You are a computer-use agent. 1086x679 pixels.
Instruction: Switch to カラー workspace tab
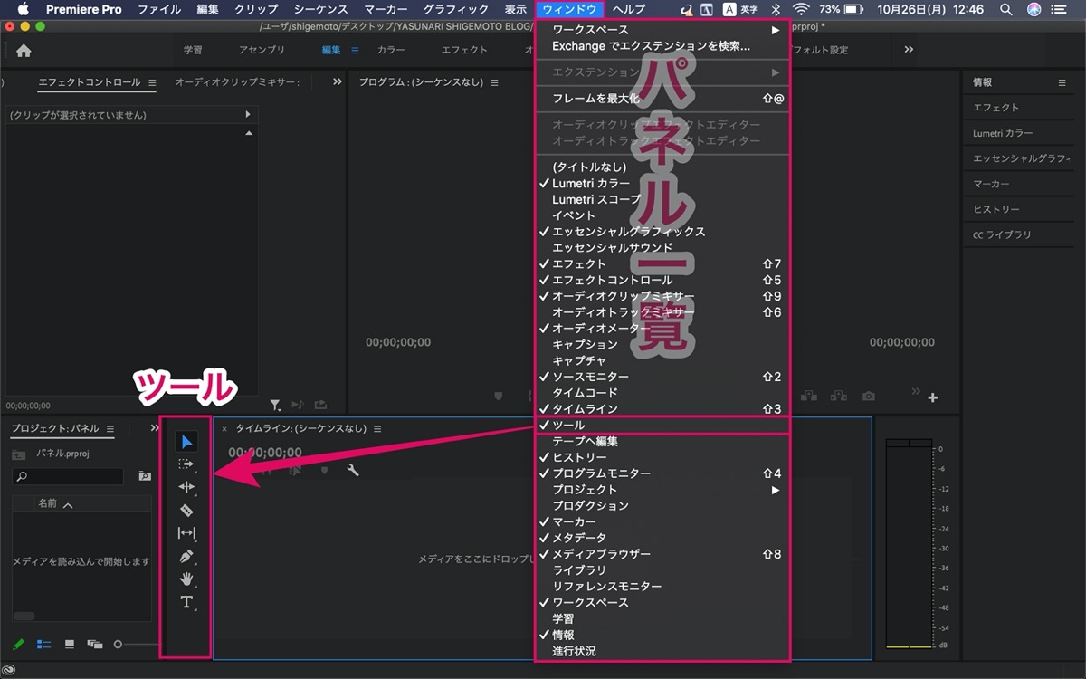coord(391,50)
